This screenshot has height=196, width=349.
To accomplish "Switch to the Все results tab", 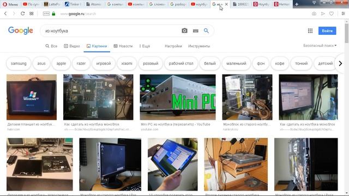I will [51, 46].
